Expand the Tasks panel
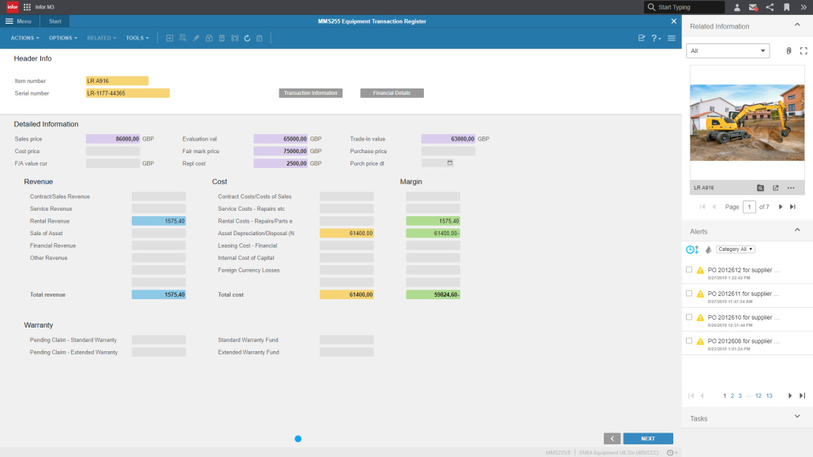This screenshot has height=457, width=813. pos(796,418)
